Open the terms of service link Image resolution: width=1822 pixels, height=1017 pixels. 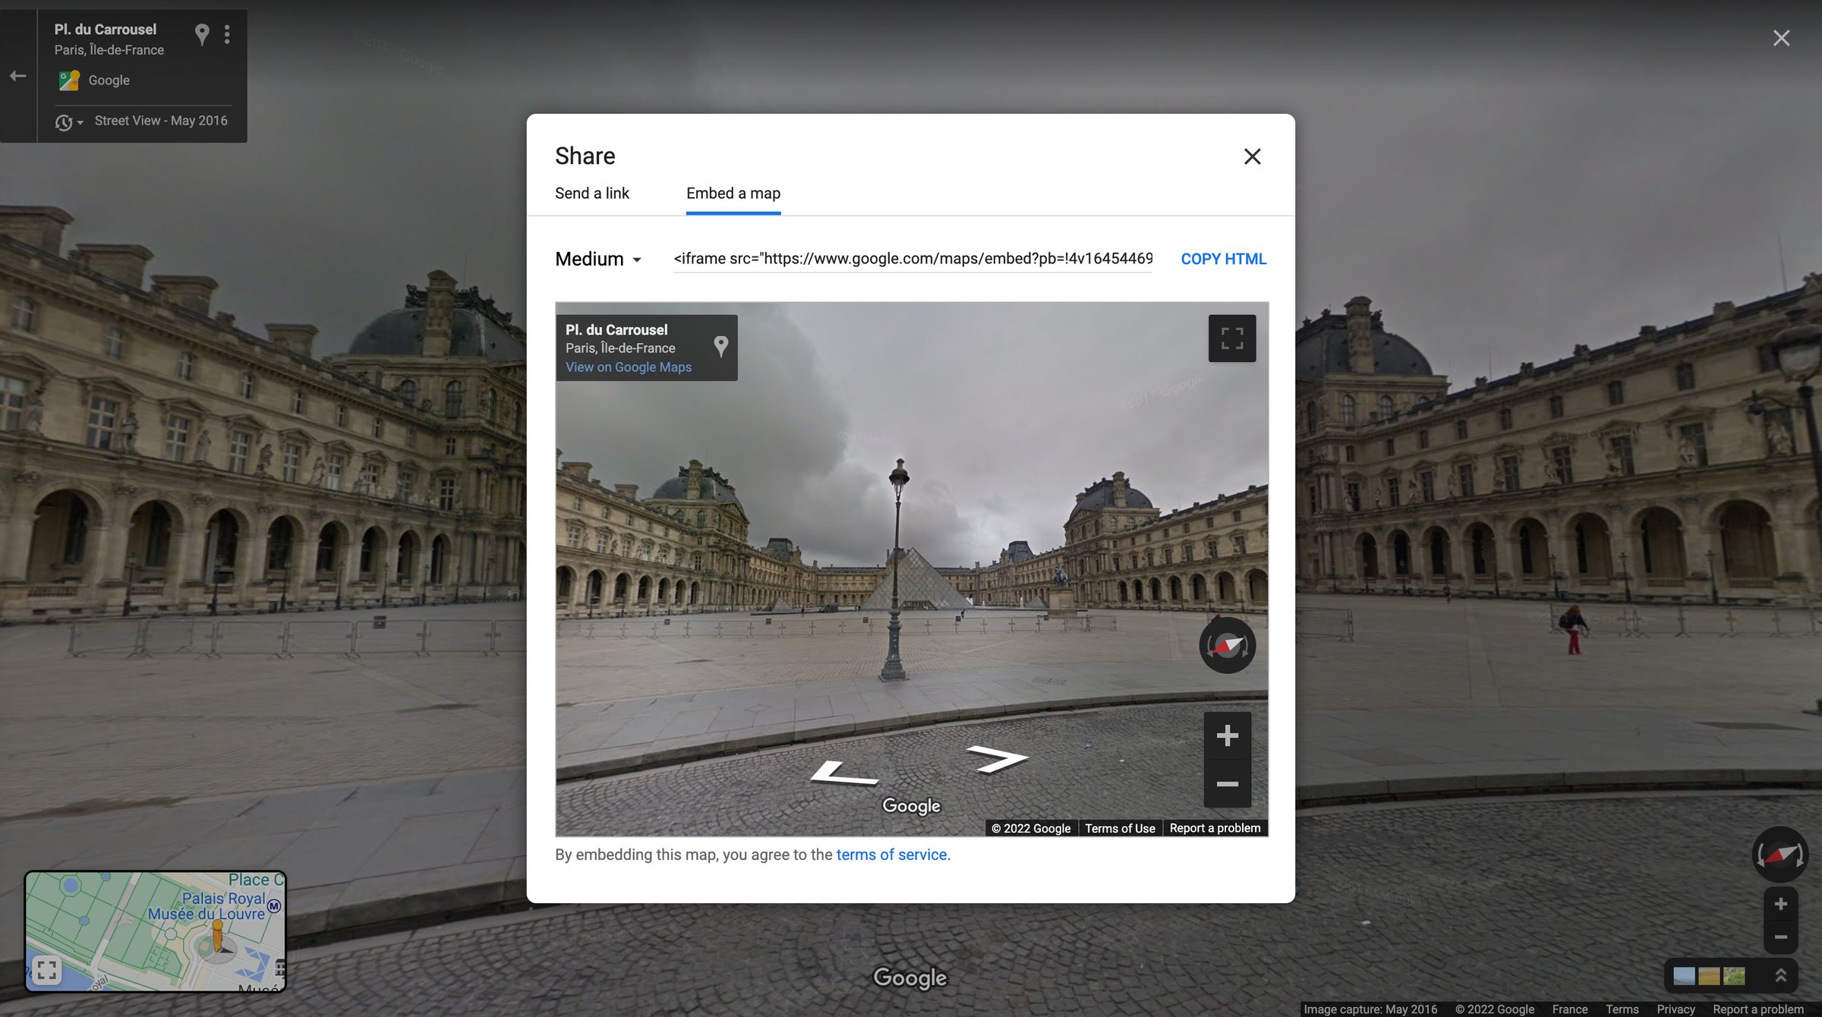pos(891,855)
